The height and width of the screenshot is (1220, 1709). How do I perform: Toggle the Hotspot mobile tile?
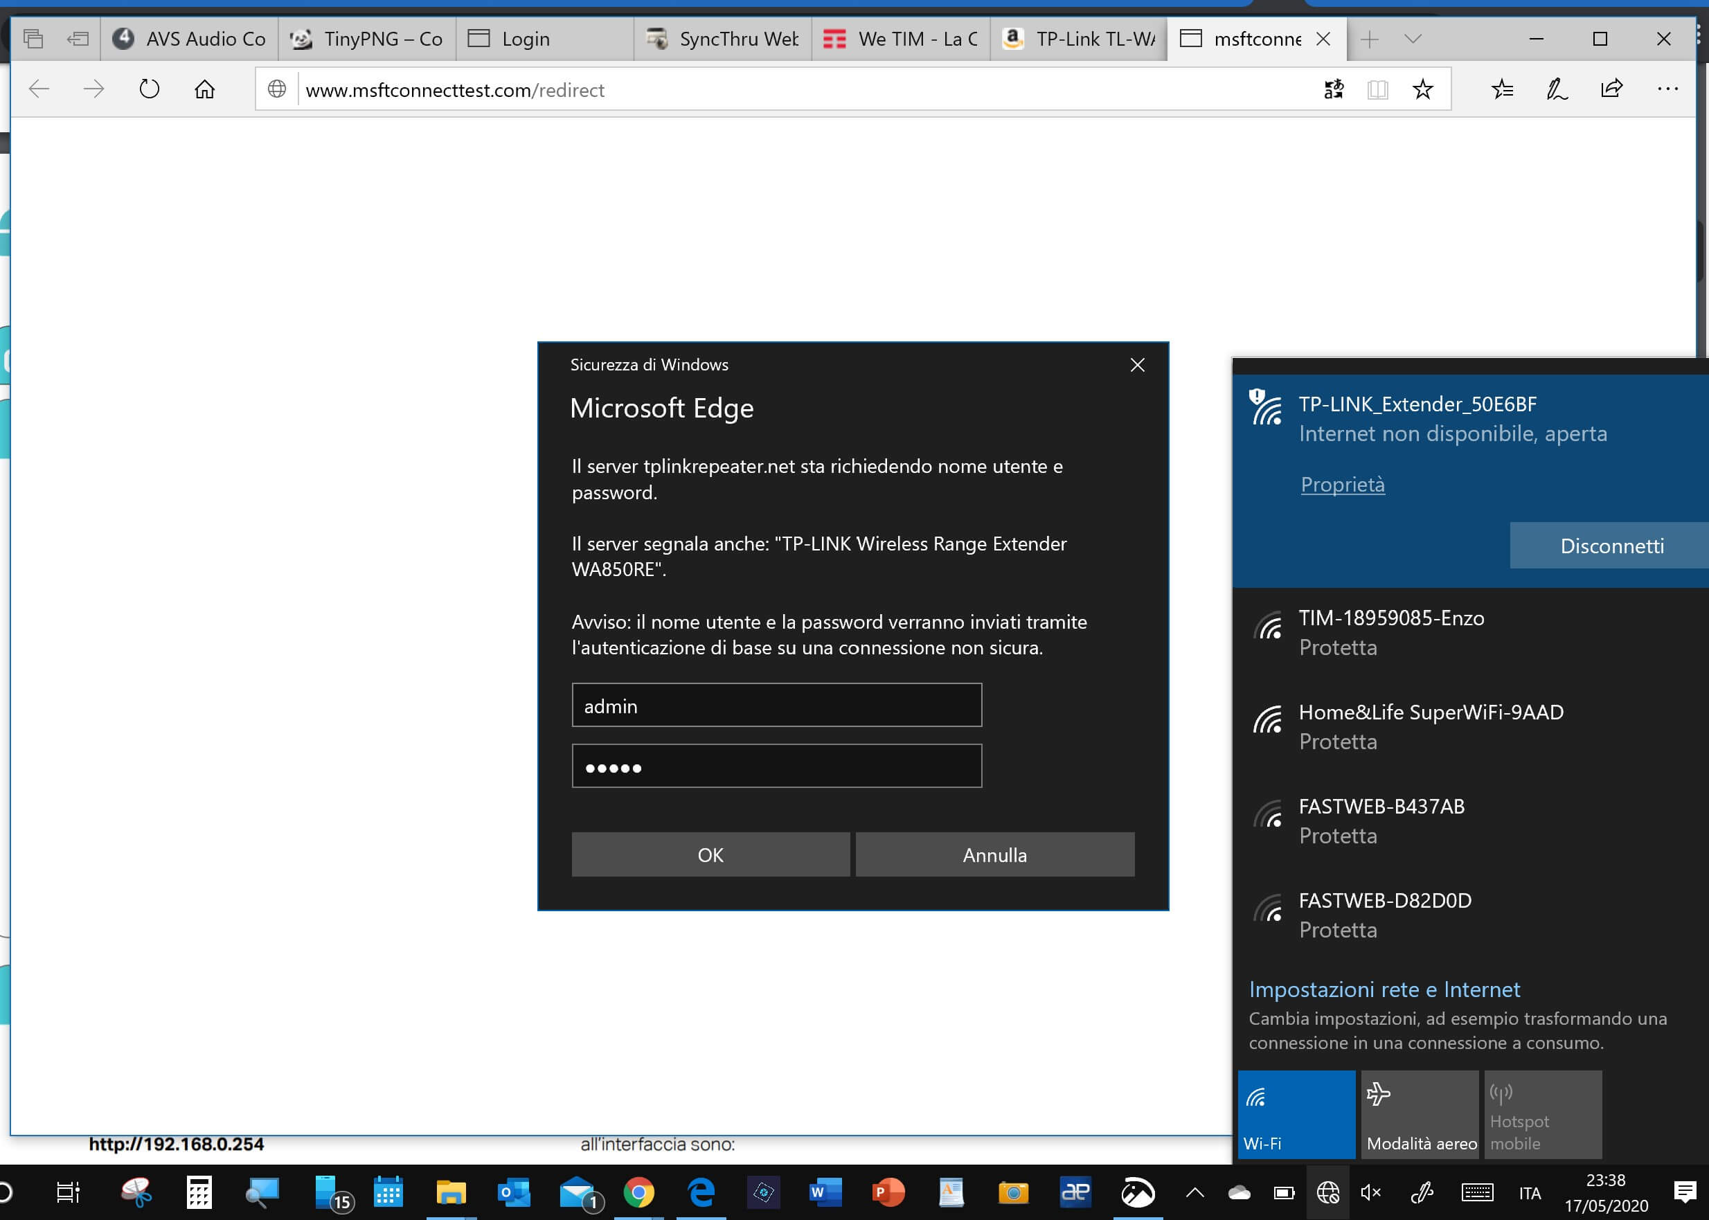point(1542,1113)
